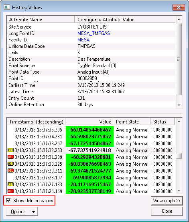Select timestamp 3/13/2013 15:37:34.281
189x222 pixels.
[x=39, y=136]
